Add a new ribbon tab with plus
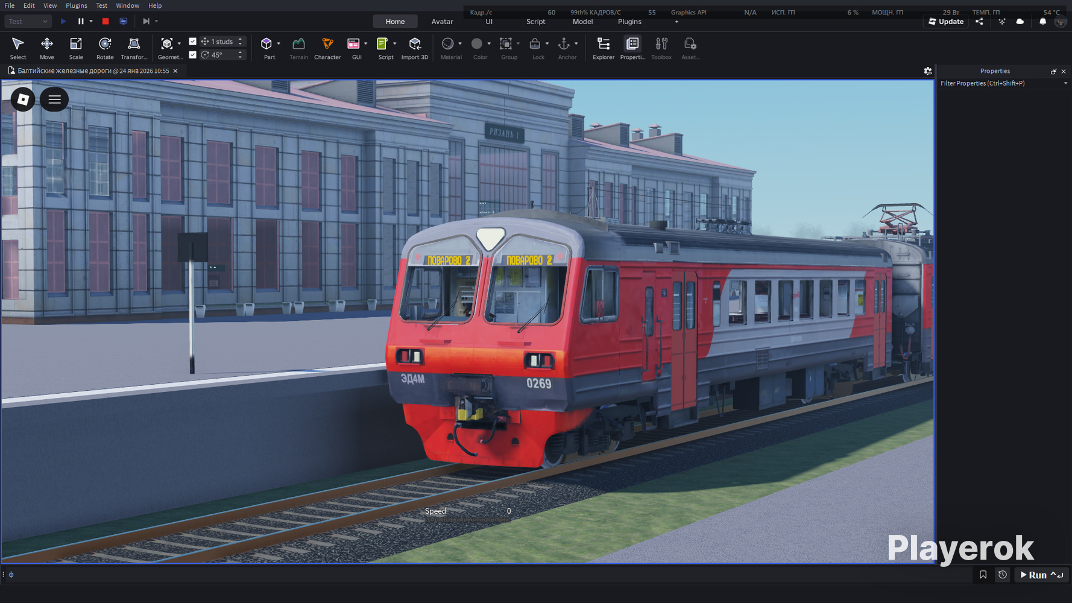1072x603 pixels. click(x=676, y=22)
